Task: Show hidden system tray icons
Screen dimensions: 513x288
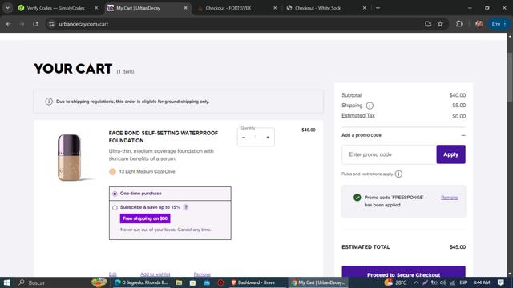Action: (x=416, y=282)
